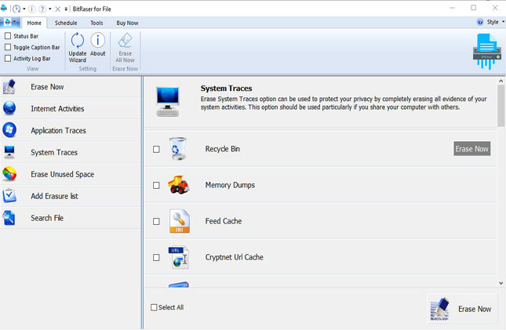Screen dimensions: 506x330
Task: Switch to the Schedule tab
Action: click(x=66, y=23)
